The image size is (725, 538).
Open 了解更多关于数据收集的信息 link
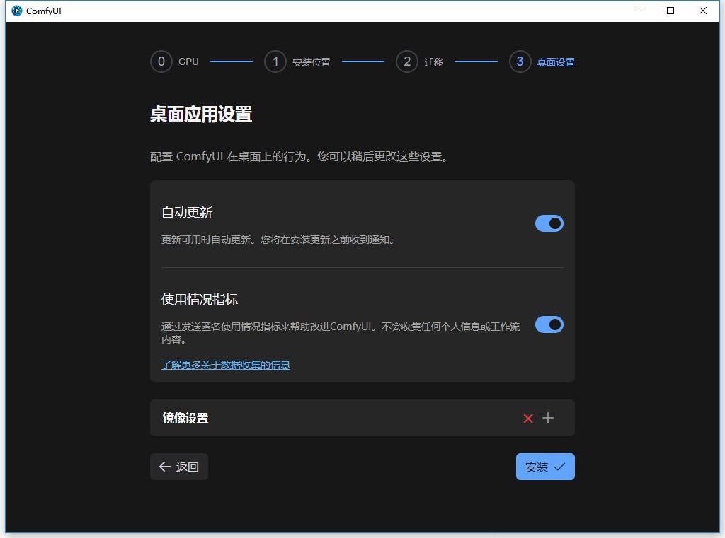(x=226, y=365)
